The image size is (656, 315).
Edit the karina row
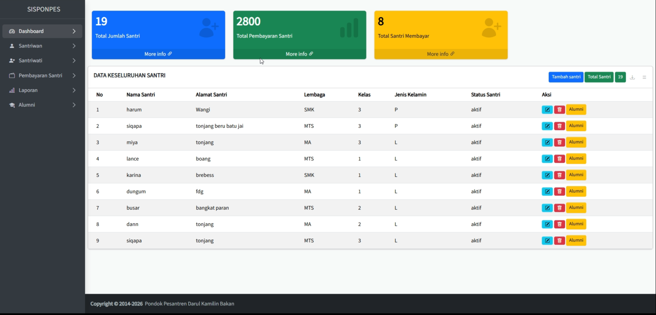pos(547,175)
